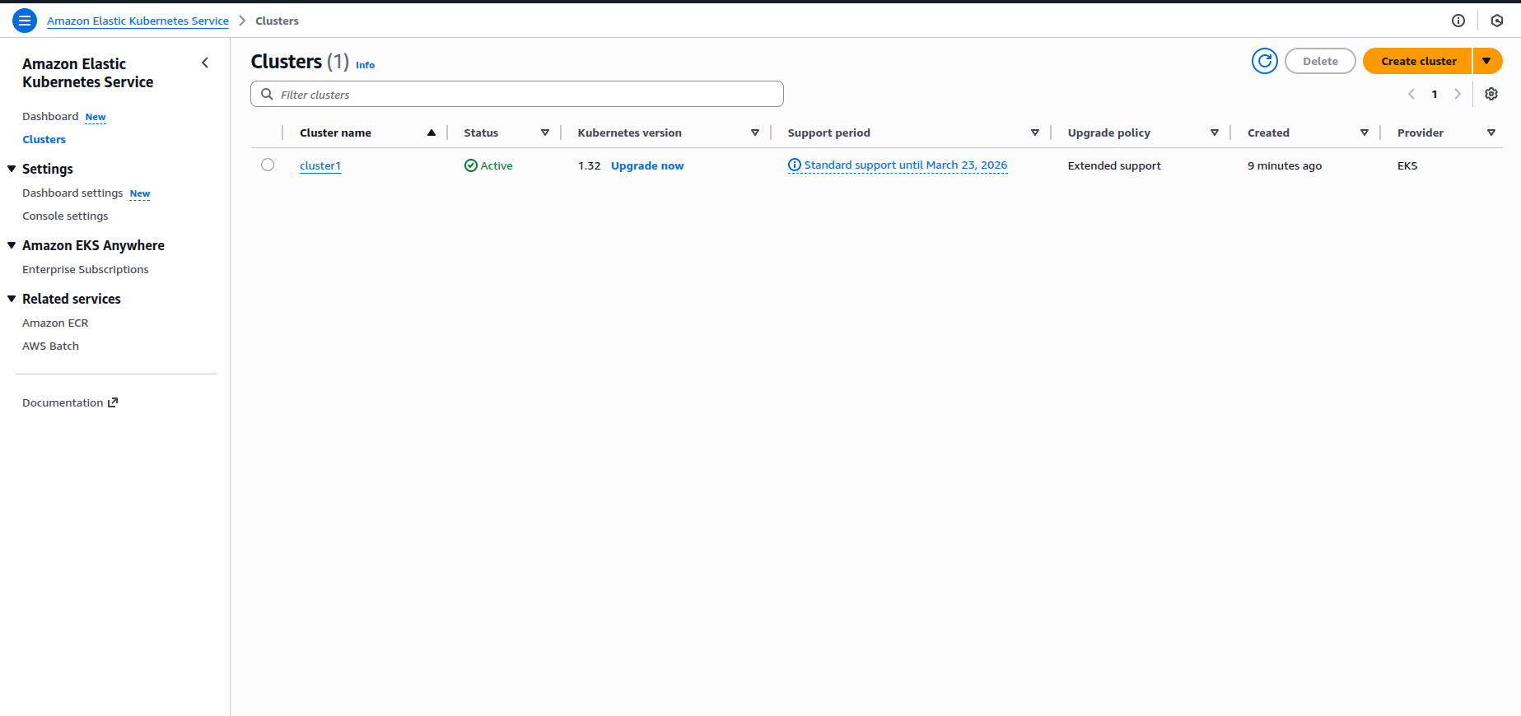
Task: Click the info circle icon at top right
Action: point(1458,21)
